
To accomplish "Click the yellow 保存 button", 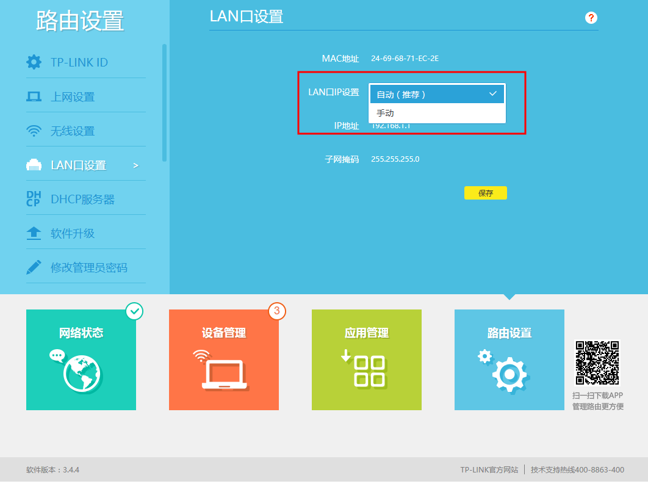I will (x=486, y=193).
